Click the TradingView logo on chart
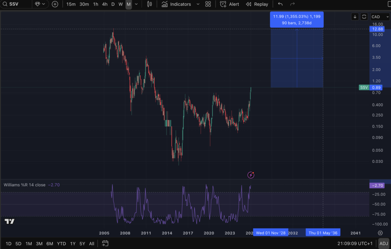This screenshot has height=249, width=391. click(10, 221)
